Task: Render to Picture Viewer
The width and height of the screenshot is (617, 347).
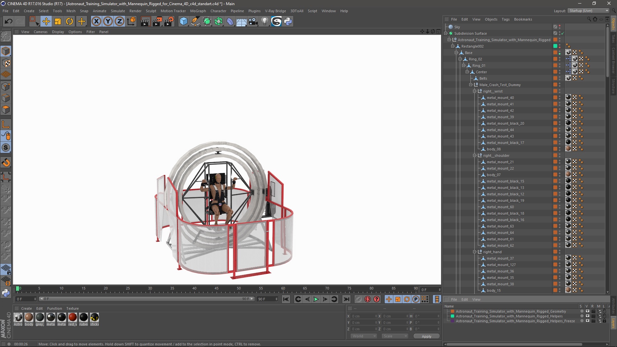Action: tap(157, 22)
